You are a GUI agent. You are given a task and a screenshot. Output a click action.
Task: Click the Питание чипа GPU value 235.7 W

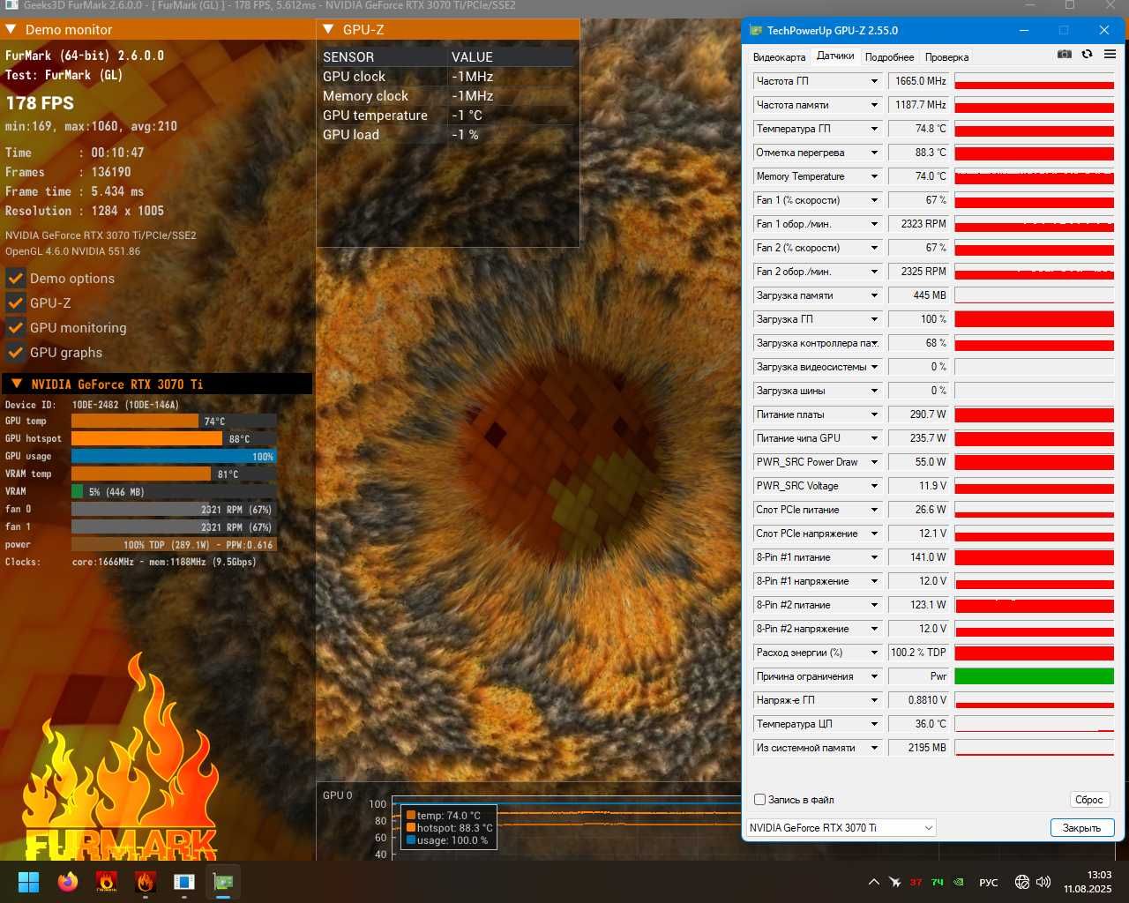click(x=918, y=438)
